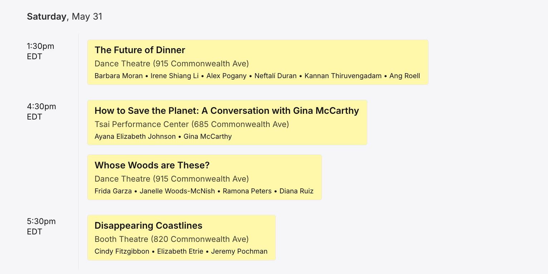
Task: Open the Gina McCarthy conversation session title
Action: [226, 111]
